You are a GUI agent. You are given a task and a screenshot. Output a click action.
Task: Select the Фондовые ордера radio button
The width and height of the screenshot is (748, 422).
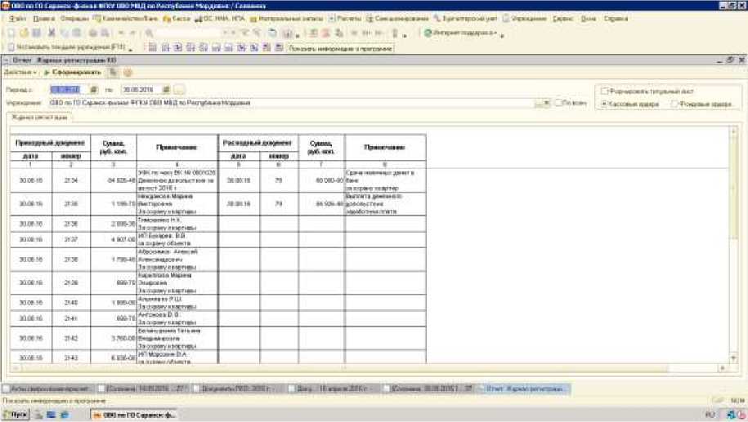674,104
